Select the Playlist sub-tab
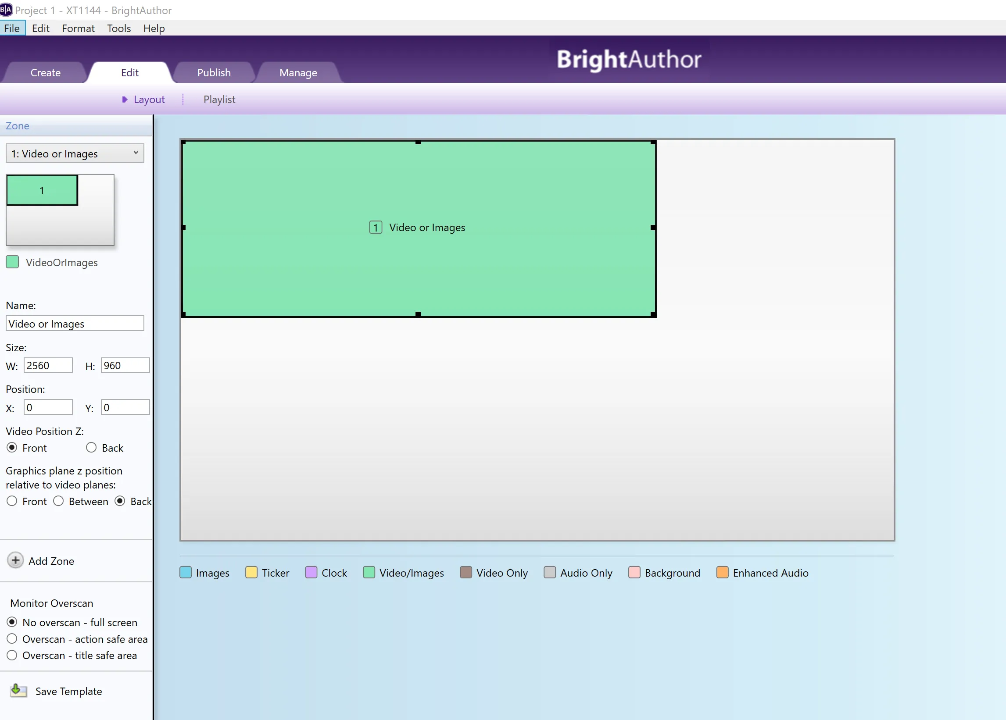Screen dimensions: 1006x720 point(219,99)
